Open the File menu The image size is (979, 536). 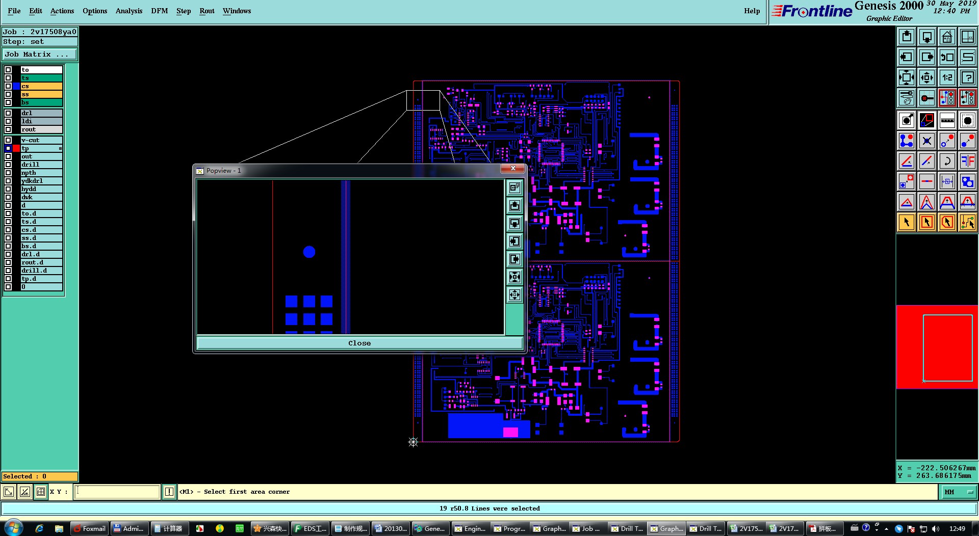coord(14,11)
